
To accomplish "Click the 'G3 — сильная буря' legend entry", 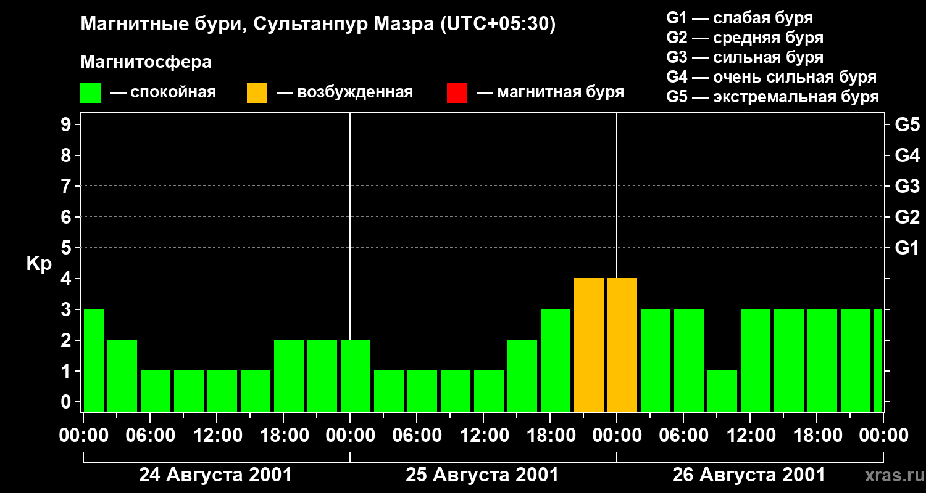I will 745,57.
